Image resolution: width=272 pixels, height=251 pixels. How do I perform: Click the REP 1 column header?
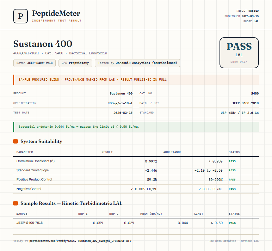83,214
